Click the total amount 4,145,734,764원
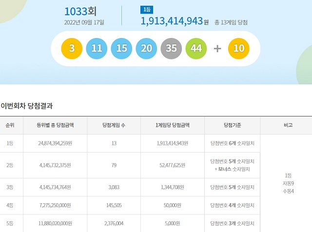Image resolution: width=312 pixels, height=232 pixels. pos(55,187)
